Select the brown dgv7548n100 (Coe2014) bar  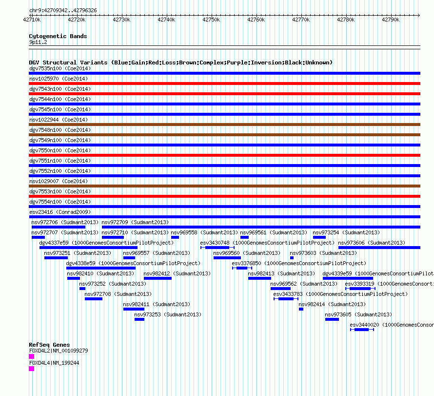(224, 135)
